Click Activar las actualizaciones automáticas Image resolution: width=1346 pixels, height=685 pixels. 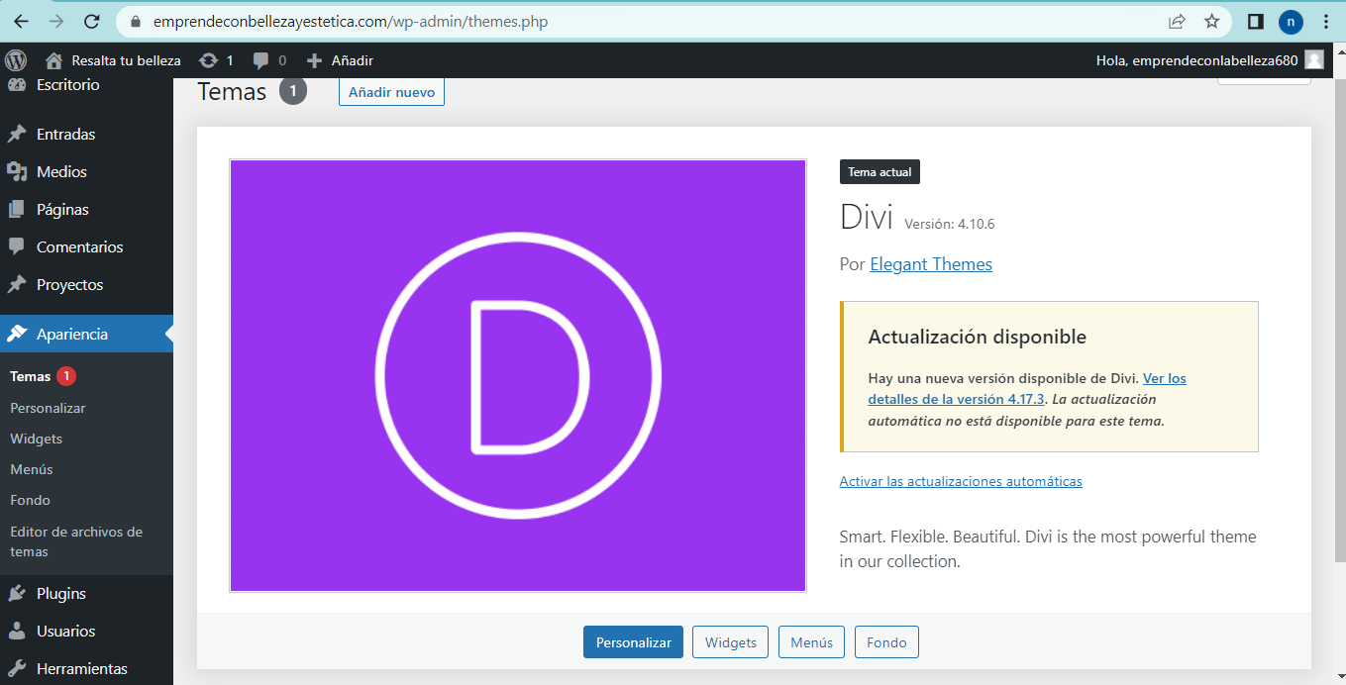961,481
